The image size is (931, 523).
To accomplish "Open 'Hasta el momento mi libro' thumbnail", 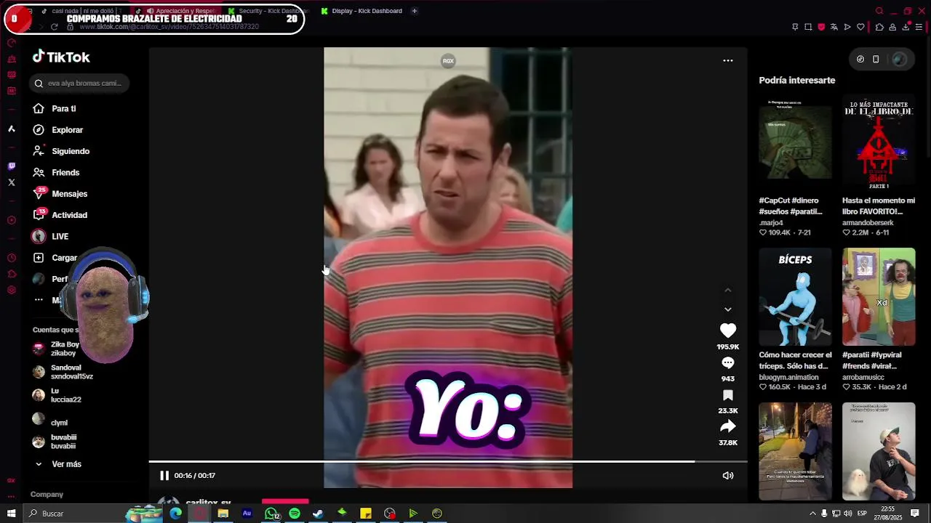I will 879,142.
